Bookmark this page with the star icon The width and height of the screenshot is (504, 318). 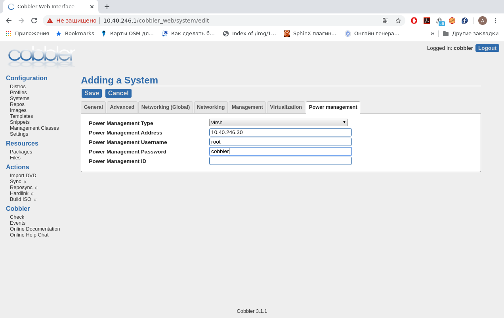coord(398,21)
